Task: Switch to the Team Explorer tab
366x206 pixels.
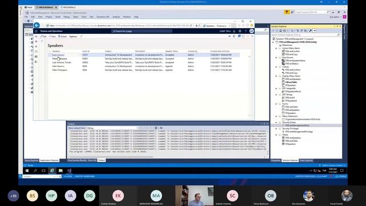Action: click(x=306, y=160)
